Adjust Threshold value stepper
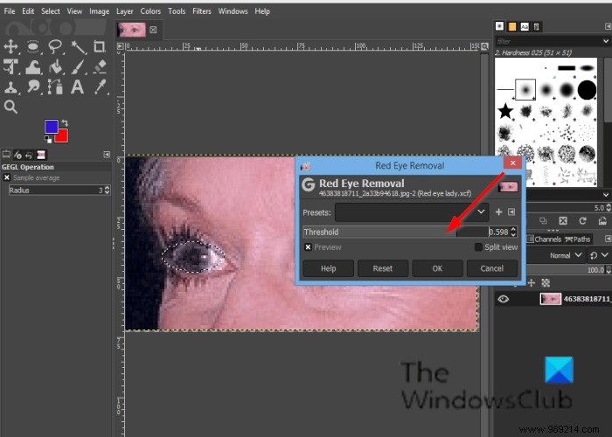The height and width of the screenshot is (437, 612). point(513,232)
